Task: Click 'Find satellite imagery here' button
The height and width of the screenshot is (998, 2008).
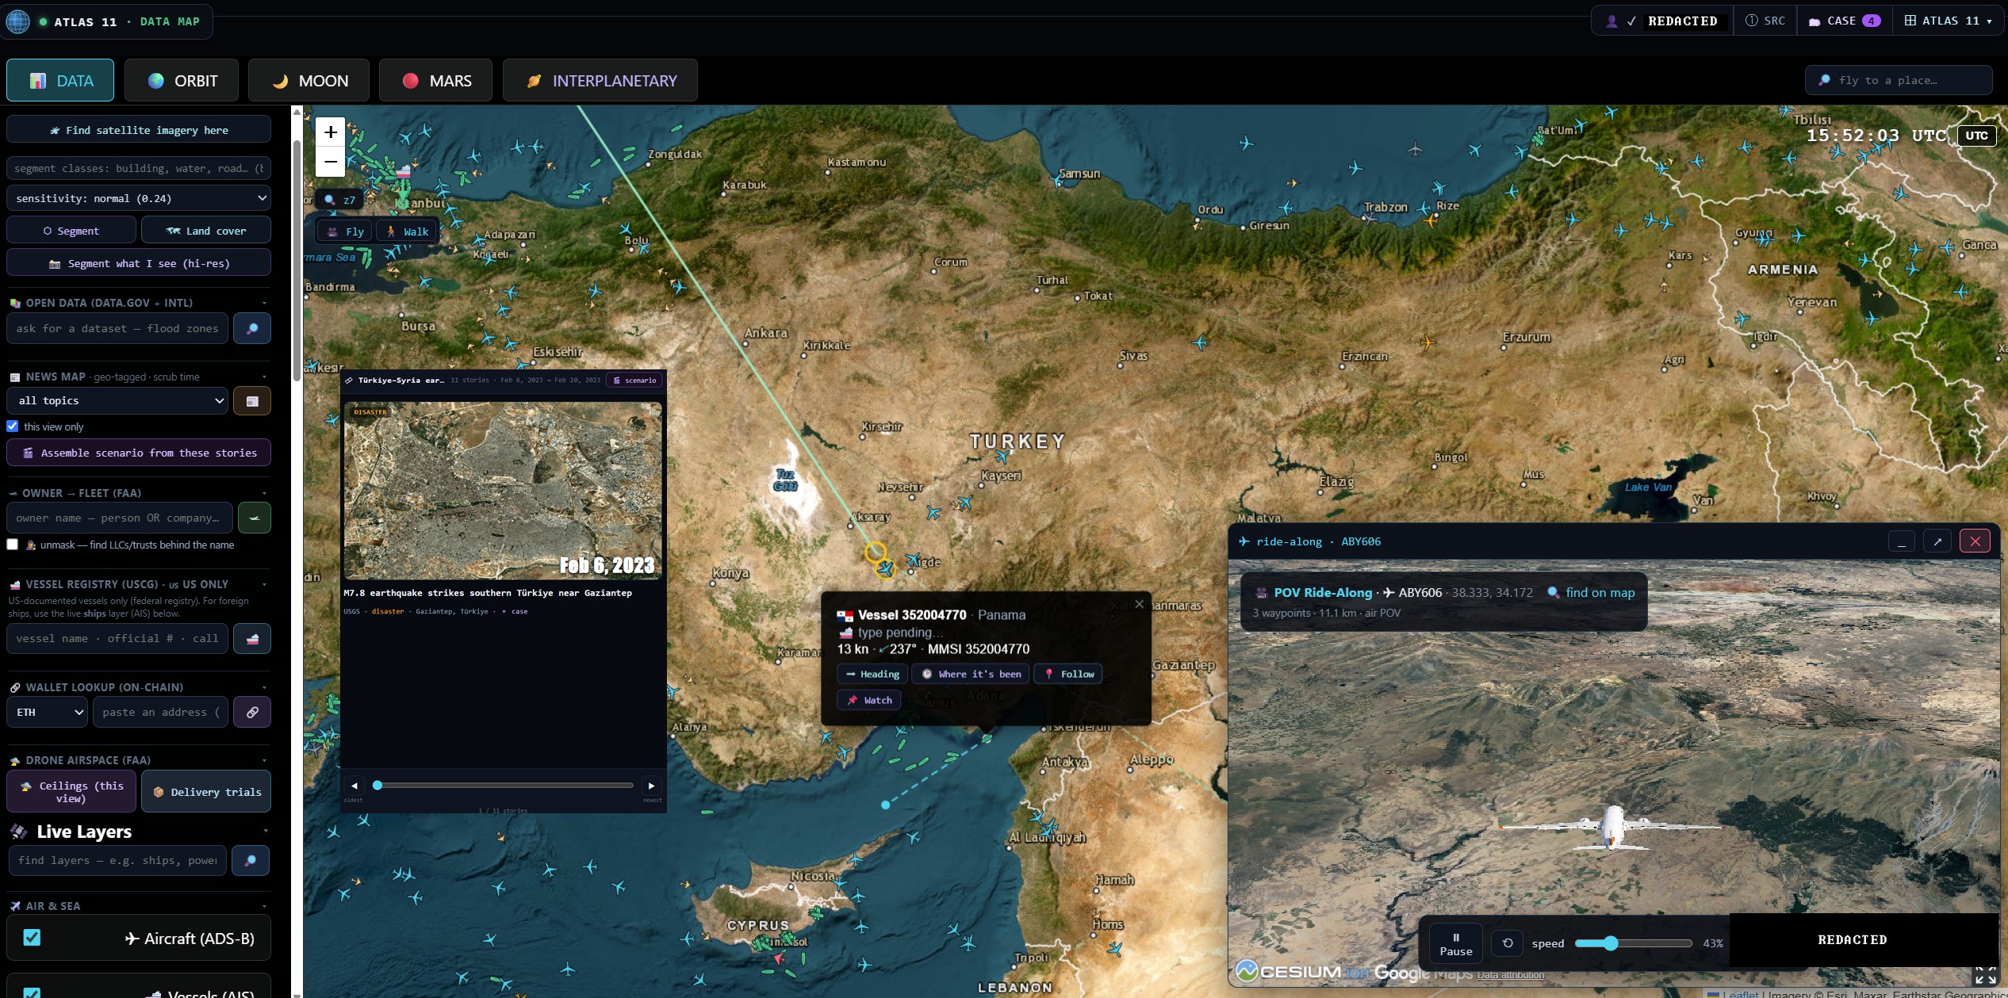Action: click(x=139, y=130)
